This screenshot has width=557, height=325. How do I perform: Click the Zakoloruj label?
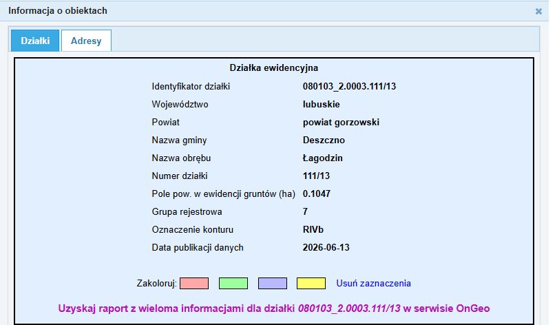(x=157, y=283)
